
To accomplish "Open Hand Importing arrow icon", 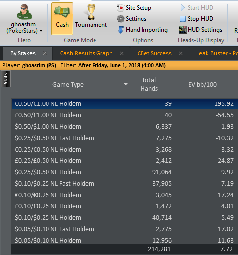I will (121, 30).
